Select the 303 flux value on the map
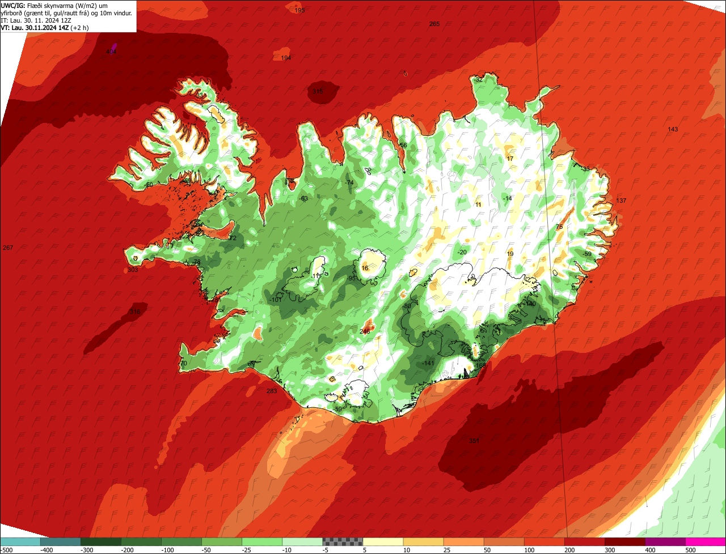This screenshot has height=554, width=726. coord(133,270)
